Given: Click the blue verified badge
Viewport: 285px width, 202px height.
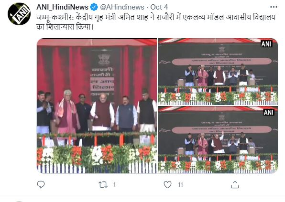Looking at the screenshot, I should pos(94,7).
